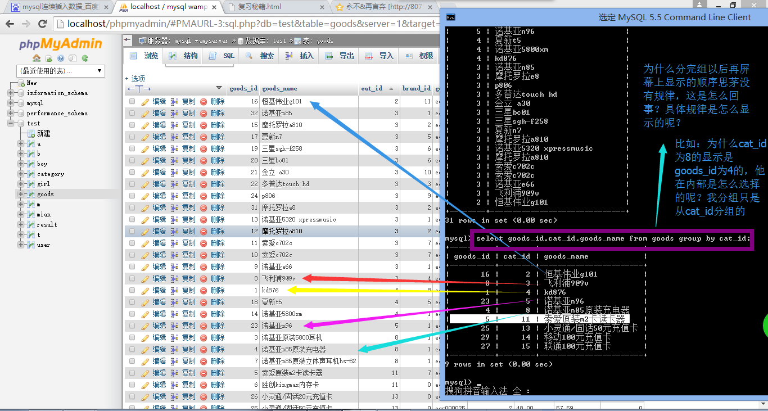Sort by goods_name column header
The image size is (768, 411).
279,88
